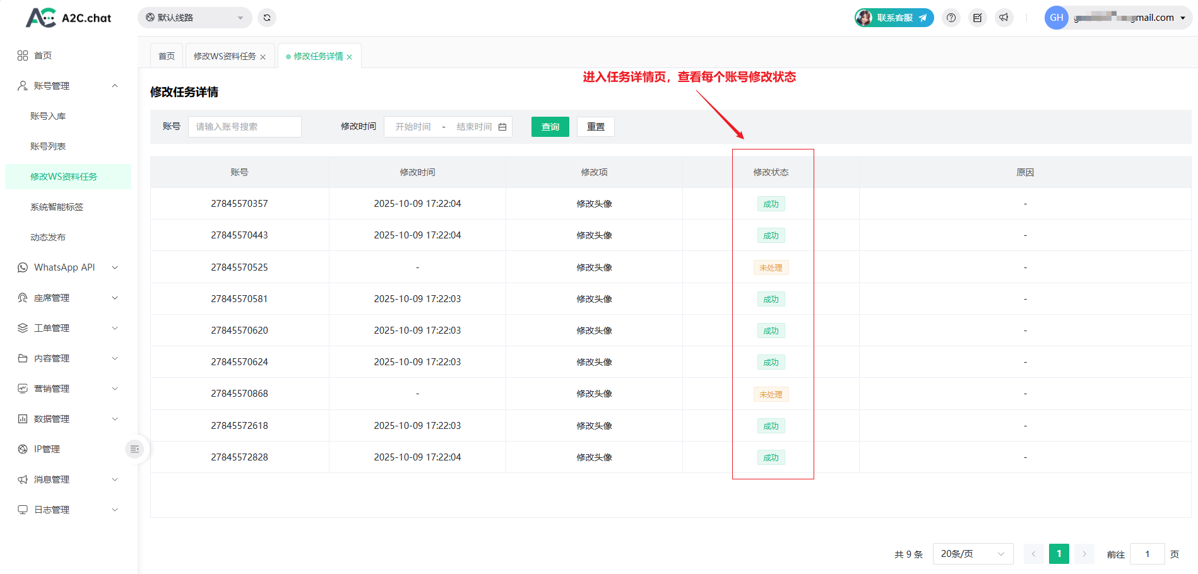The width and height of the screenshot is (1198, 574).
Task: Close the 修改WS资料任务 tab
Action: click(263, 57)
